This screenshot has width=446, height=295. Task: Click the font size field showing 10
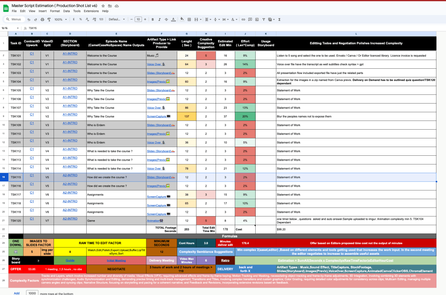[x=138, y=19]
